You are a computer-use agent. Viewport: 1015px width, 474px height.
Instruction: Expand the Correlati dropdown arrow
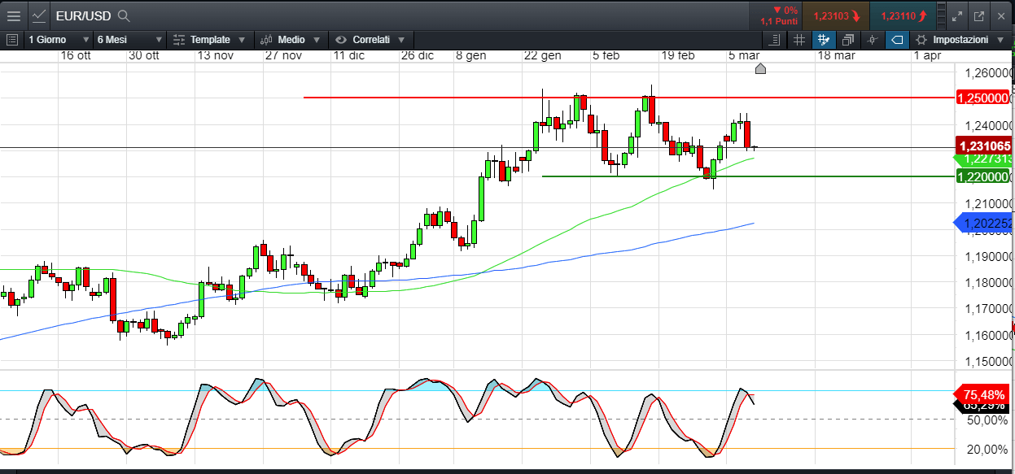(x=401, y=40)
